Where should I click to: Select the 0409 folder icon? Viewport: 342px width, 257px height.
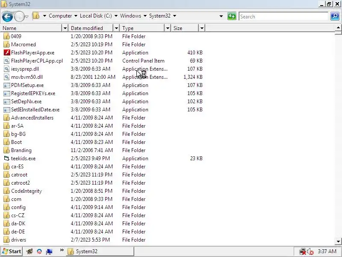[x=7, y=36]
